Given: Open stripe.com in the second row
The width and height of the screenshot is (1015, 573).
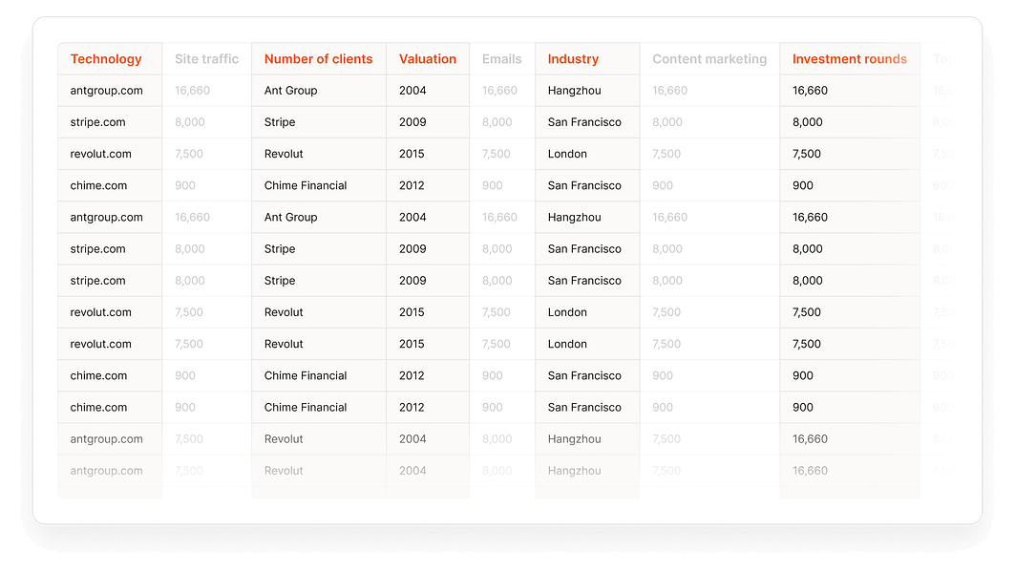Looking at the screenshot, I should [97, 122].
